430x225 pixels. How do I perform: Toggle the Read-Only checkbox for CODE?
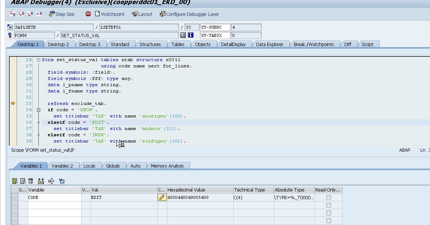[x=328, y=197]
